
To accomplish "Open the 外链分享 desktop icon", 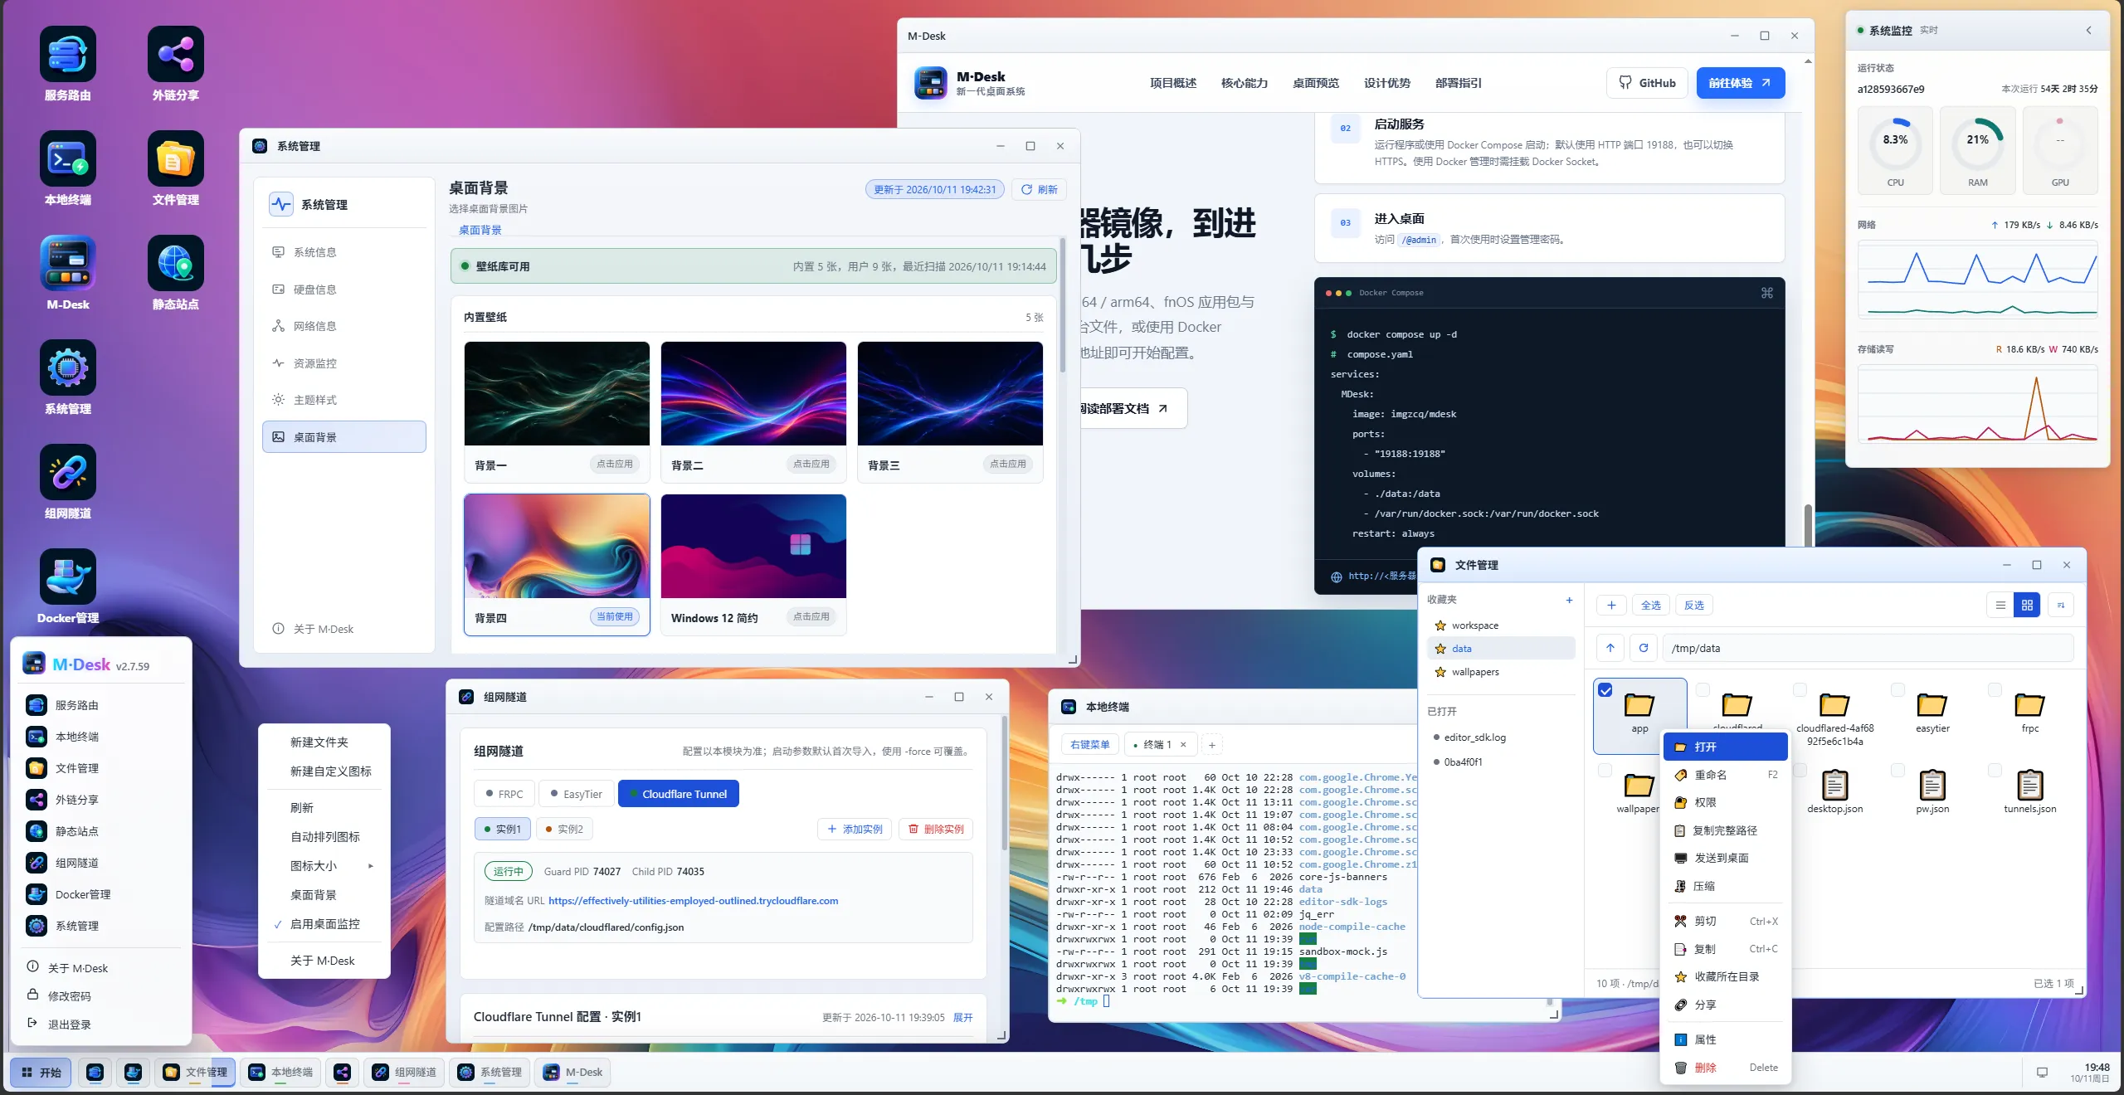I will tap(176, 55).
